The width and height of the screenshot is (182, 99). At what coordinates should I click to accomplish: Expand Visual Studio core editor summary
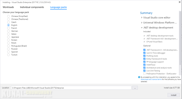click(142, 17)
